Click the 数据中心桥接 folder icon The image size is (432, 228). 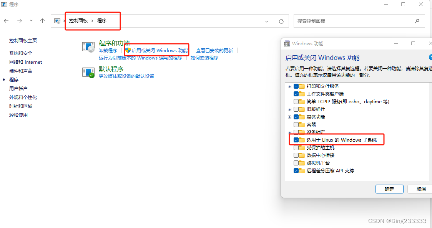point(302,155)
